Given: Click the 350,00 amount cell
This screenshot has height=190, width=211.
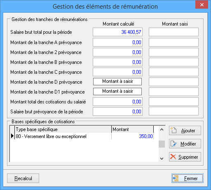Looking at the screenshot, I should pyautogui.click(x=132, y=136).
